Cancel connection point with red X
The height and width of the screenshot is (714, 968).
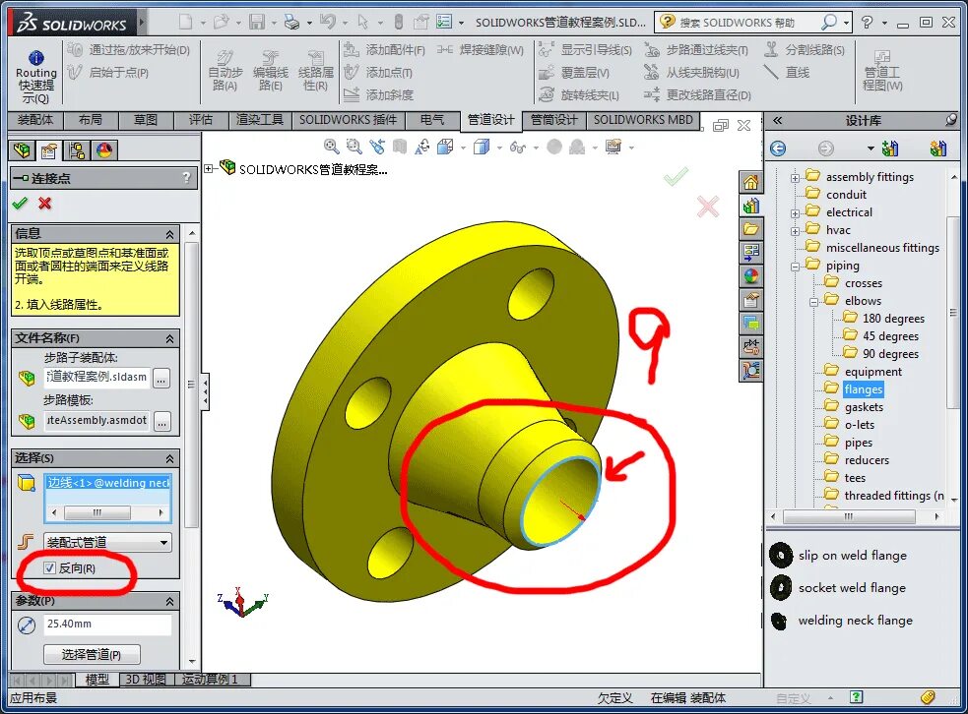coord(44,203)
